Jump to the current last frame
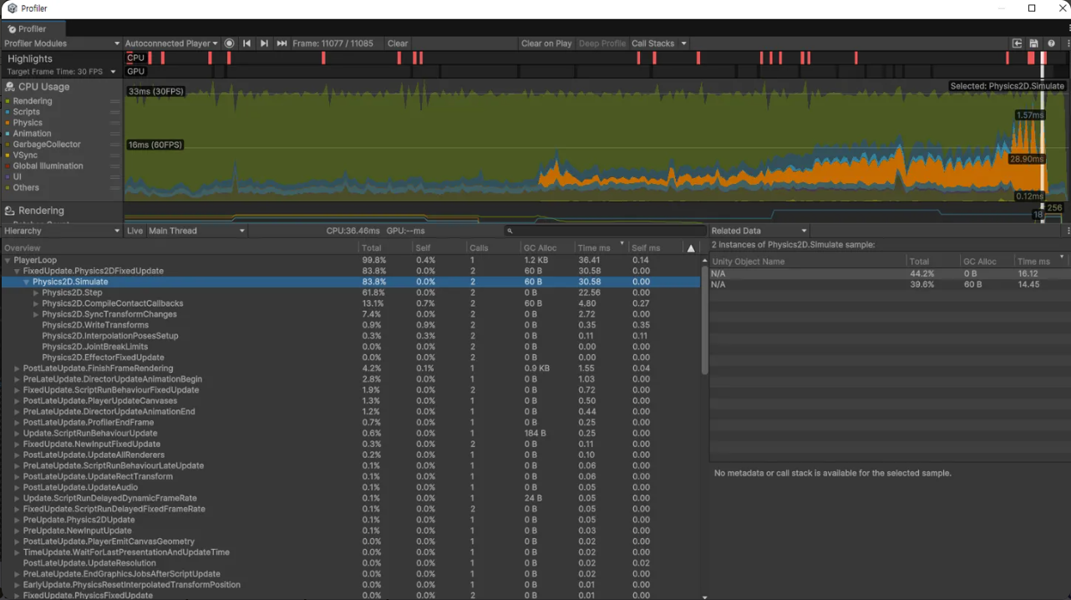1071x600 pixels. 282,43
